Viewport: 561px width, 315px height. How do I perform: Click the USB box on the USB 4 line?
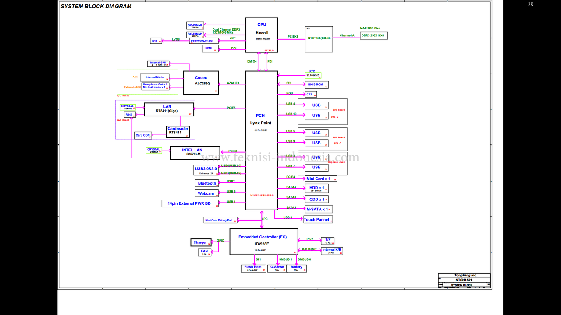point(316,105)
